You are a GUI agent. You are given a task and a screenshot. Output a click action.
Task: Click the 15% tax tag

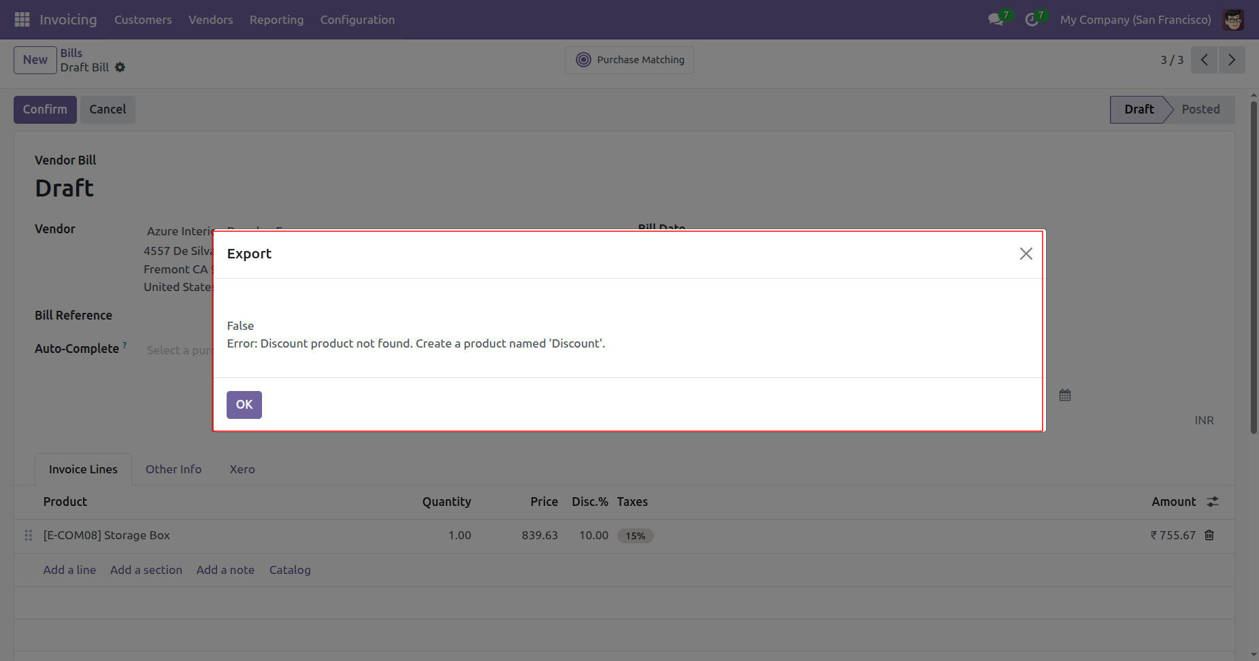(636, 536)
